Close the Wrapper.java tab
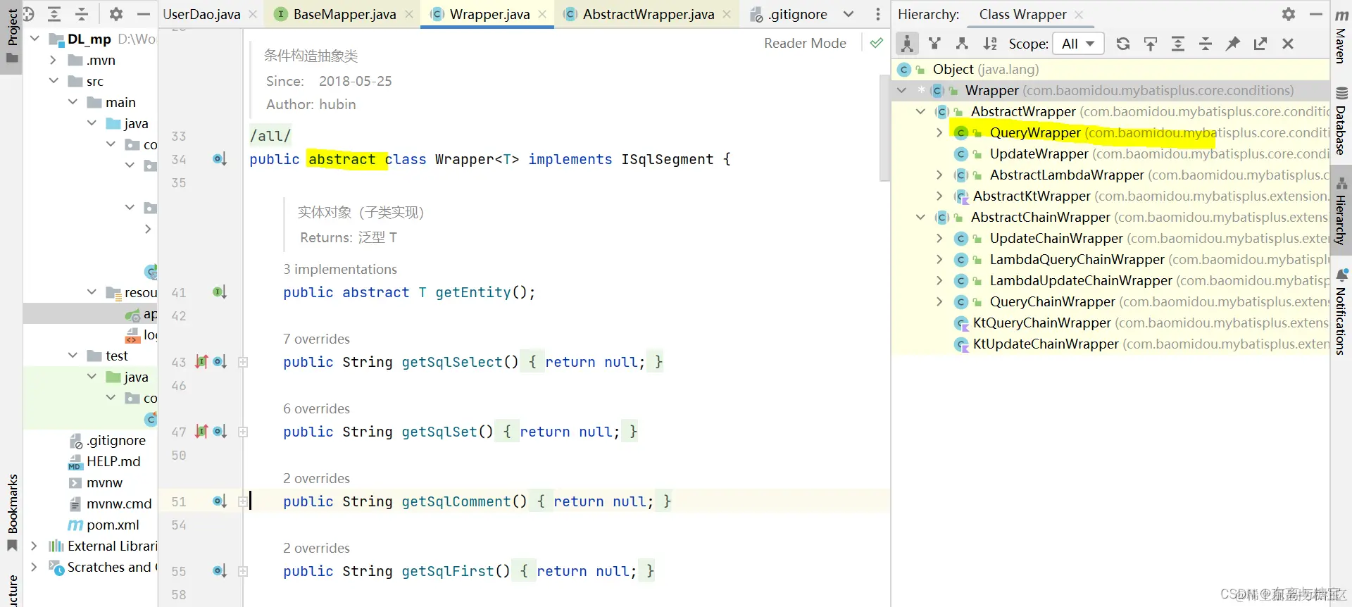This screenshot has width=1352, height=607. coord(542,14)
